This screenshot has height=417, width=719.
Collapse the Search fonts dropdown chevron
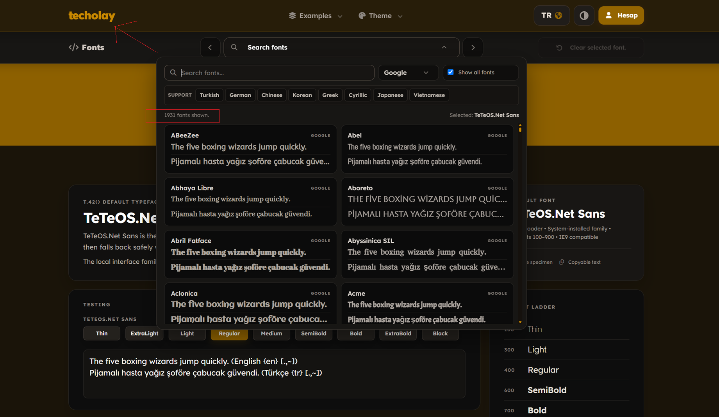click(x=444, y=47)
